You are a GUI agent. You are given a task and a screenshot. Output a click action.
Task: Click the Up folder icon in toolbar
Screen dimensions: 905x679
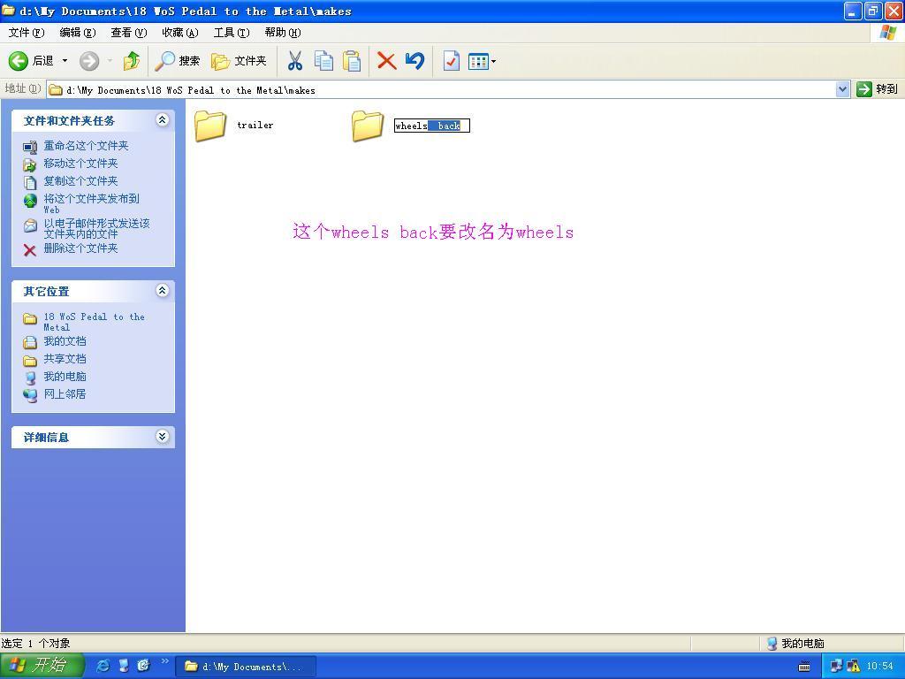coord(132,61)
